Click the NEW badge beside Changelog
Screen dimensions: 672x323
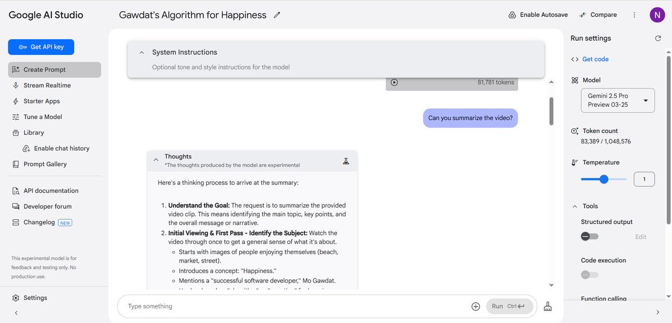point(66,223)
